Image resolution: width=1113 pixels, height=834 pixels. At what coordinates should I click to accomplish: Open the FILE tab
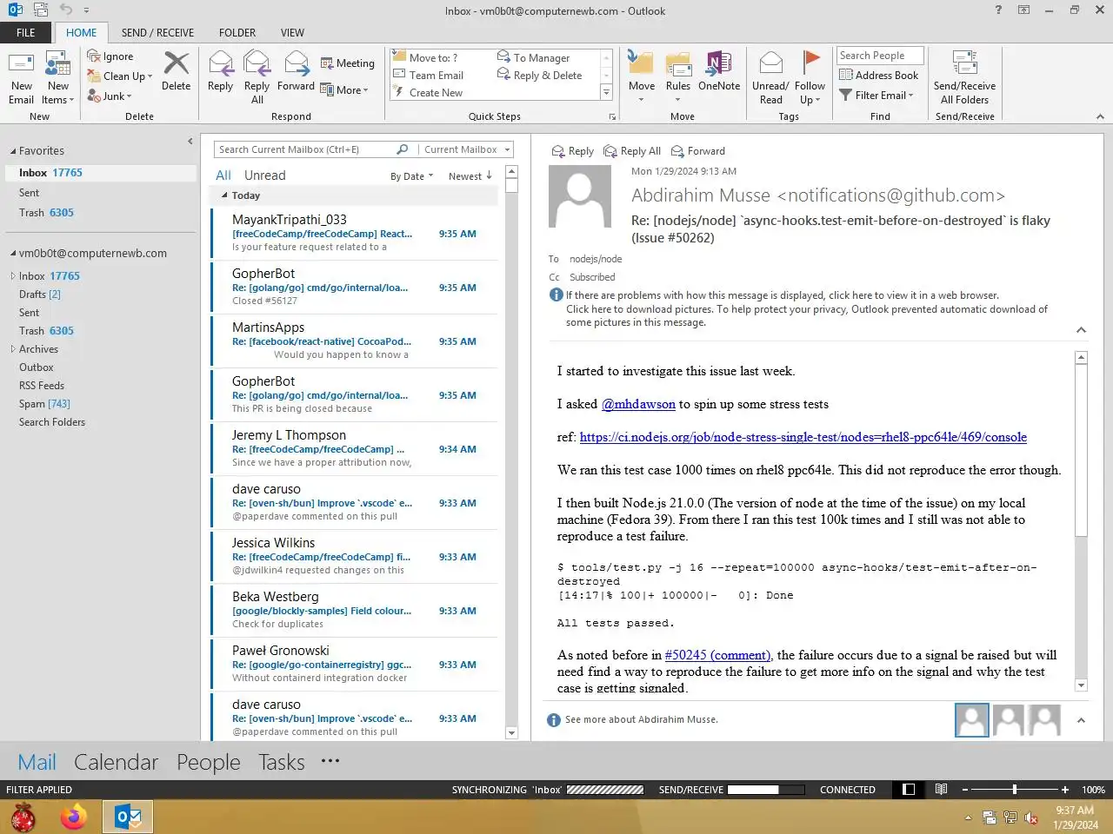click(26, 32)
